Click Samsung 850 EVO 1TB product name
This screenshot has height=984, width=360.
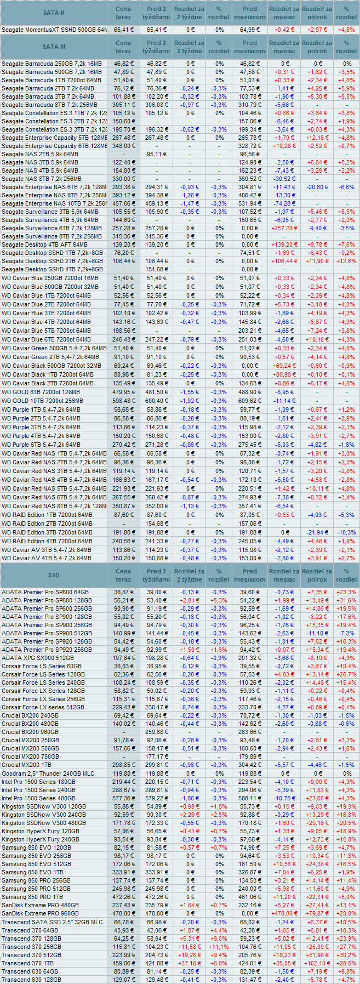click(32, 872)
